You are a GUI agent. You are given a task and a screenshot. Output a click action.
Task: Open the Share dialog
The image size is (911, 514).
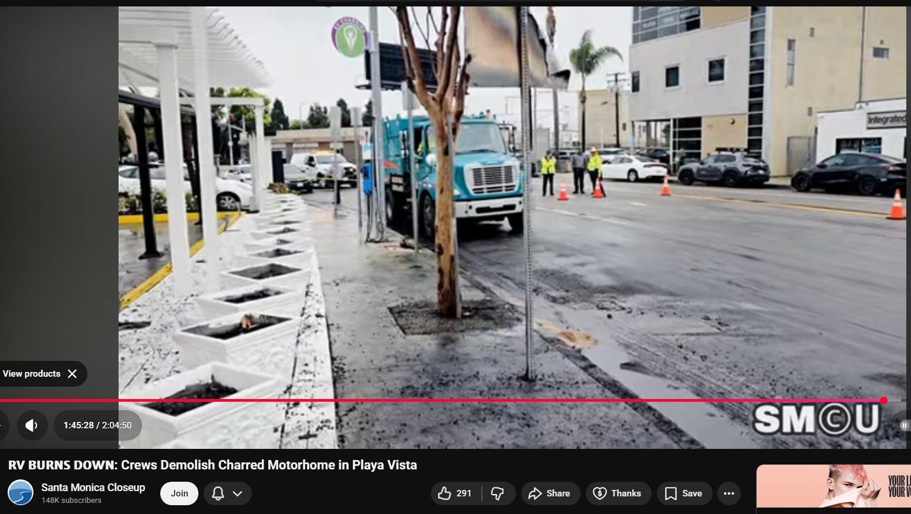[549, 493]
